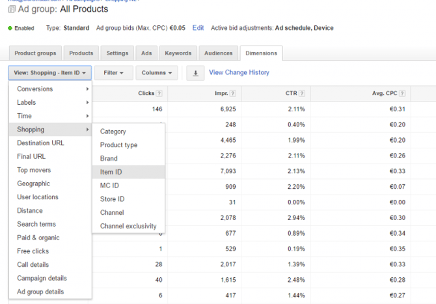Viewport: 436px width, 304px height.
Task: Sort by the Clicks column header
Action: 146,94
